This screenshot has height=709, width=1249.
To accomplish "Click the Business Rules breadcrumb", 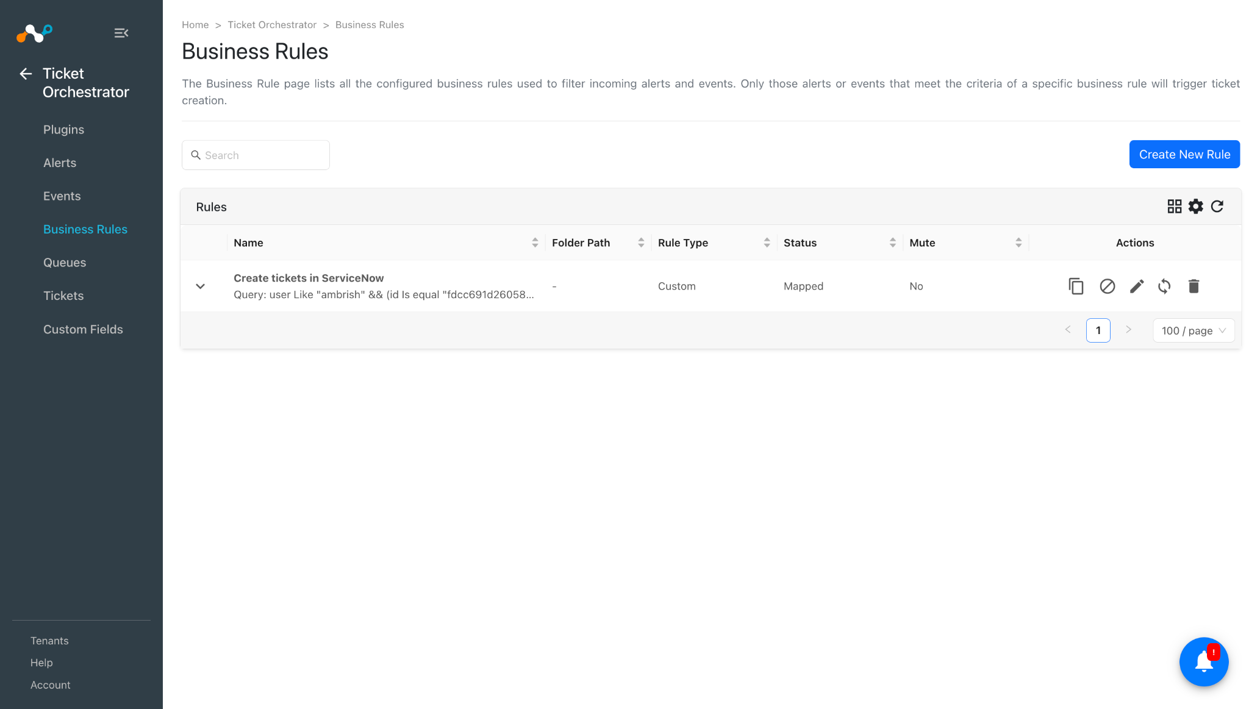I will (370, 25).
